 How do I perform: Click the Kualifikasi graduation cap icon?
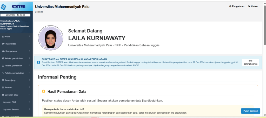3,44
